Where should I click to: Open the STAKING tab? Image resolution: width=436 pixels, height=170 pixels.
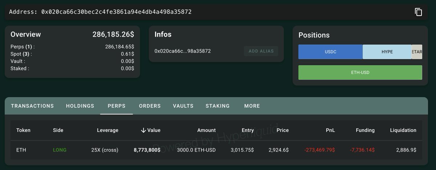(x=218, y=106)
